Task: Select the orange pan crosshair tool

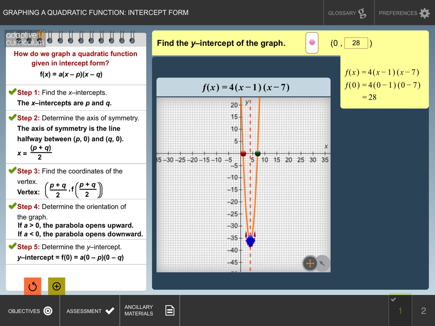Action: [310, 263]
